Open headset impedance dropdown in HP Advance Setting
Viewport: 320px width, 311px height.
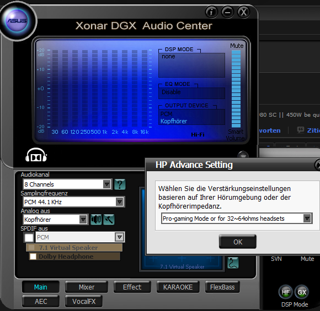[237, 219]
